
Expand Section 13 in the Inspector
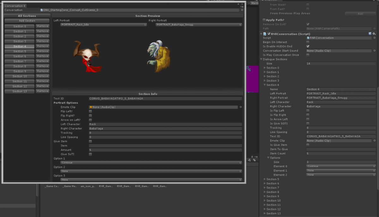pyautogui.click(x=265, y=214)
